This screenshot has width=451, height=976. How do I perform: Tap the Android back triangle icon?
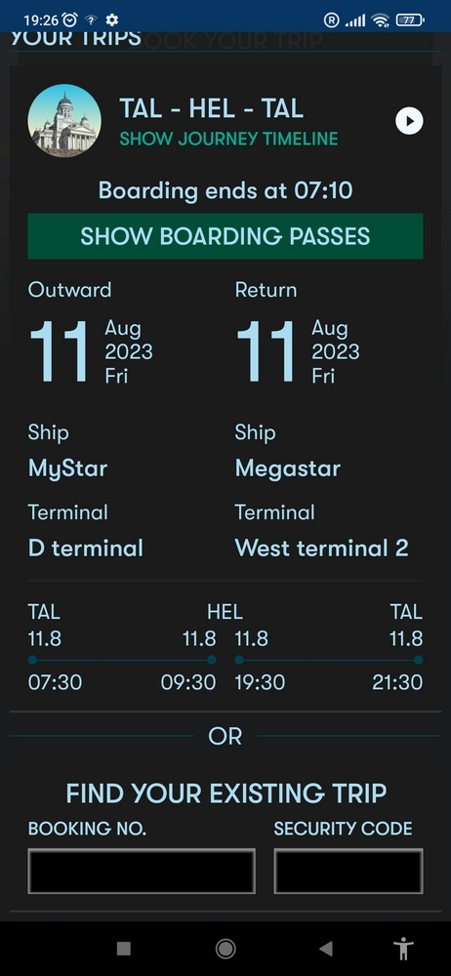click(x=325, y=948)
